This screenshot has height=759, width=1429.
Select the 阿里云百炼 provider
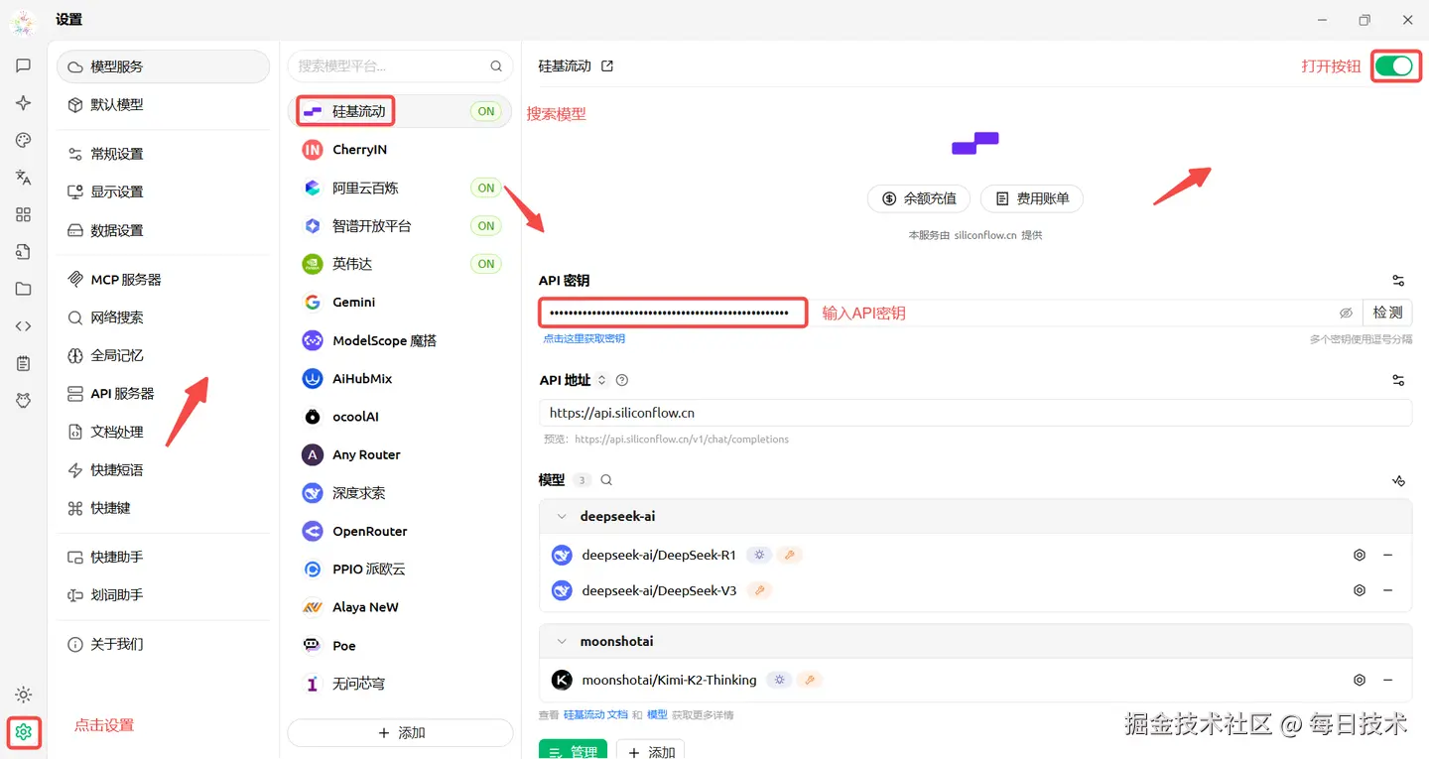pyautogui.click(x=400, y=188)
